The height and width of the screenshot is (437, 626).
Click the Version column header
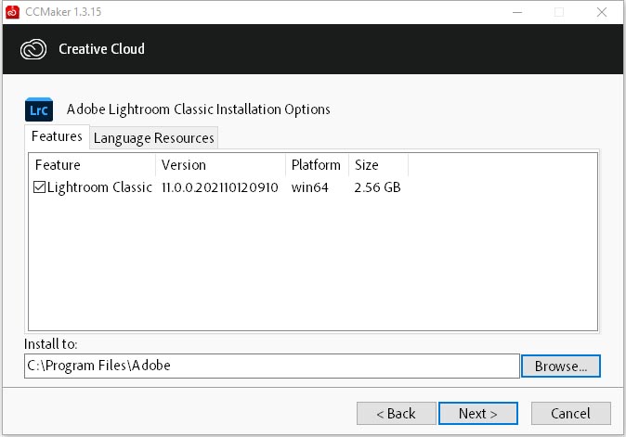click(220, 165)
